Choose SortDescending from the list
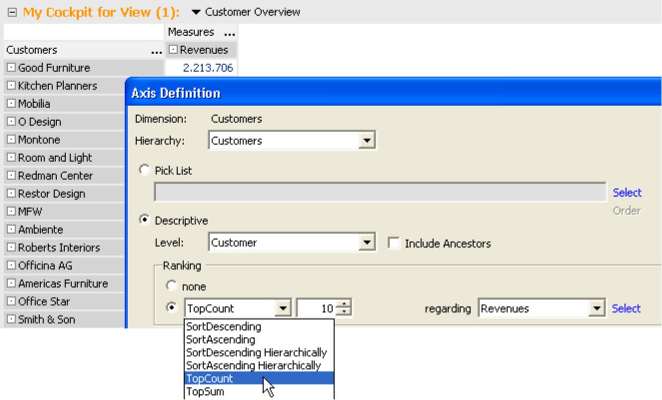Screen dimensions: 662x400 [x=223, y=327]
